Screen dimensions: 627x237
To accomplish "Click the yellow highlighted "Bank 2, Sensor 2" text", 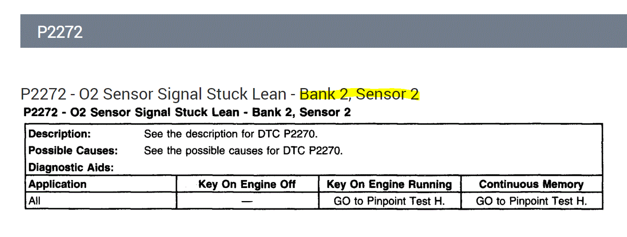I will tap(359, 94).
